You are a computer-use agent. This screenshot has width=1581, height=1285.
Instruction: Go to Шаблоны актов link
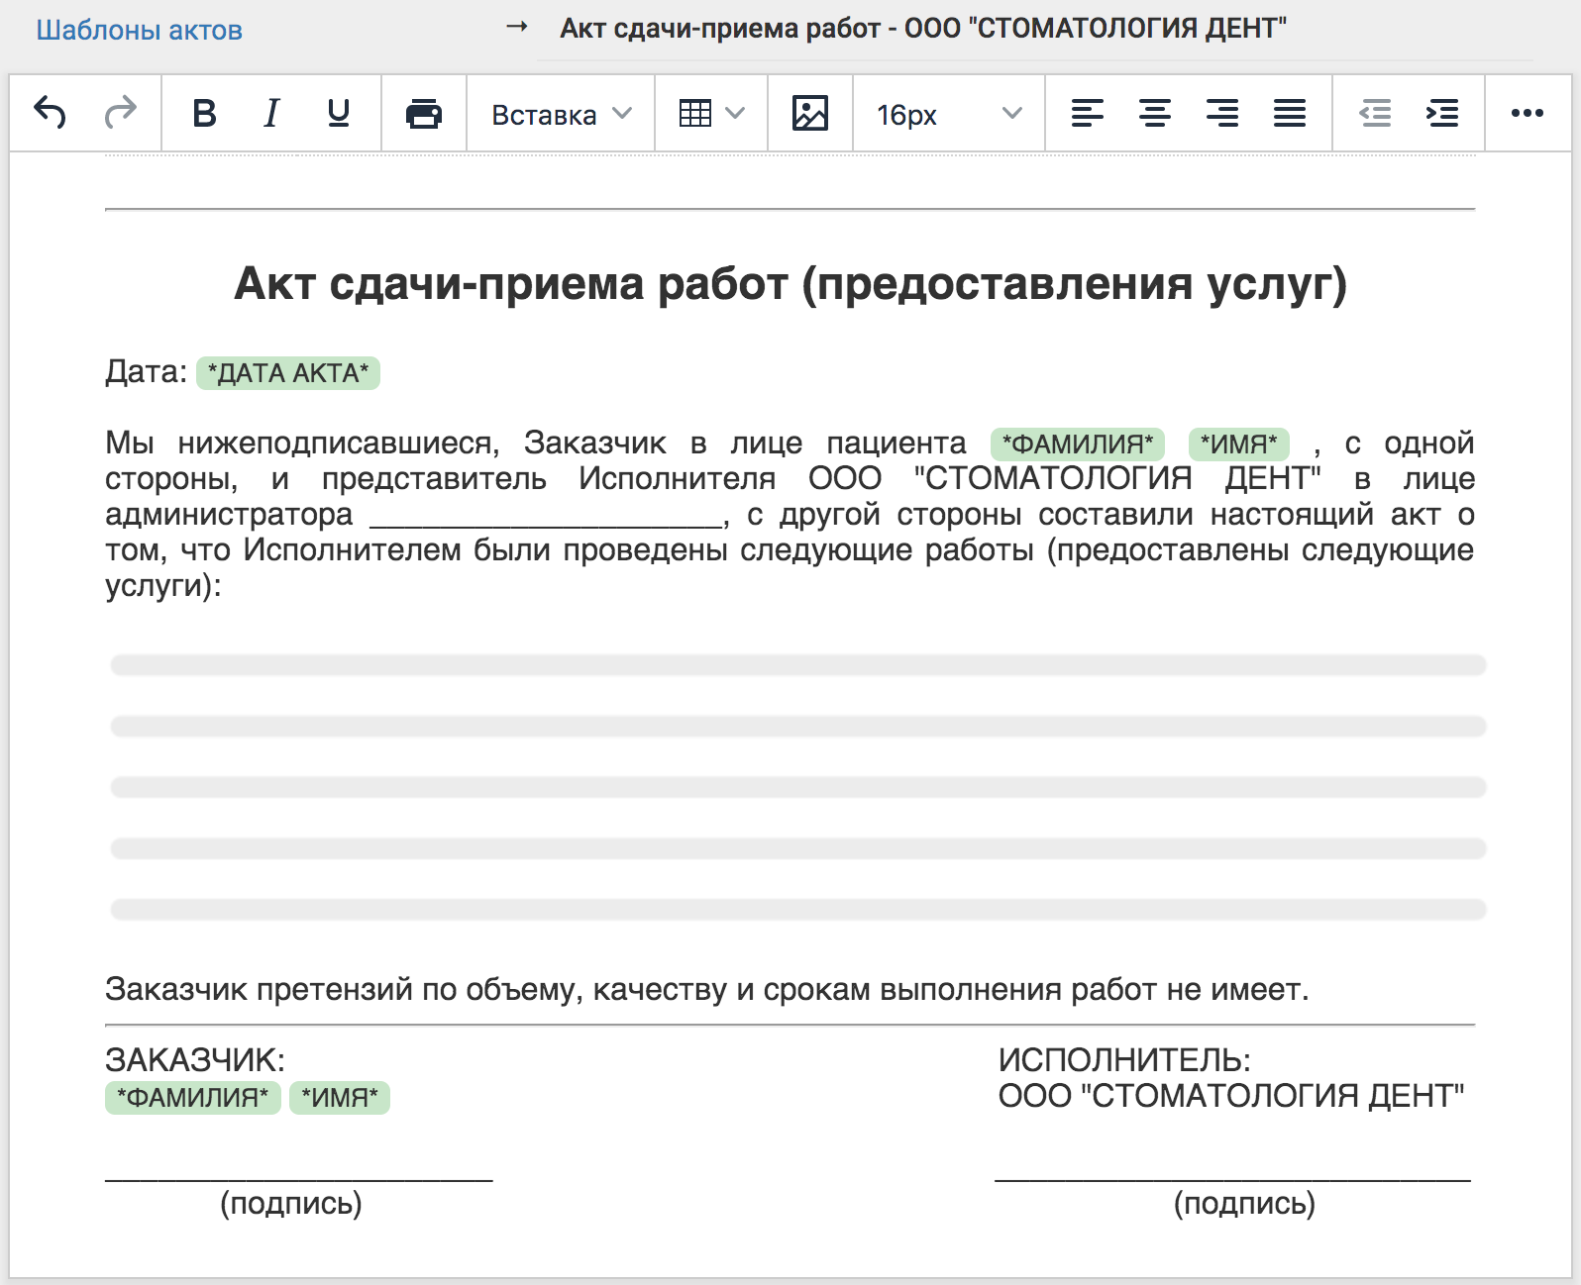point(140,31)
